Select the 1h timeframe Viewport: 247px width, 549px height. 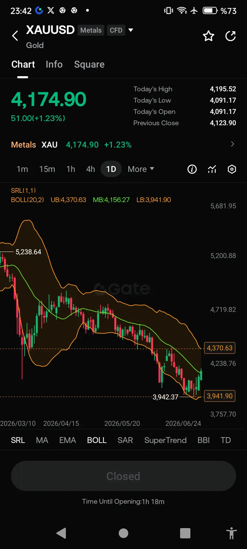click(71, 169)
